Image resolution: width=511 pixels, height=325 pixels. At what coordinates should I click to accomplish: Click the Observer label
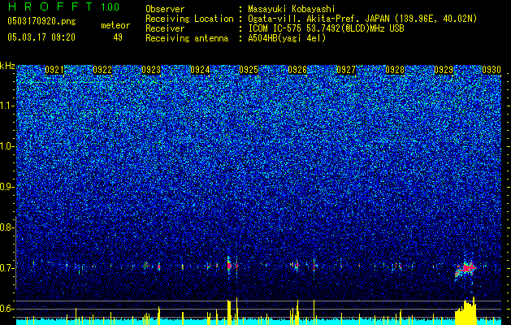tap(165, 9)
